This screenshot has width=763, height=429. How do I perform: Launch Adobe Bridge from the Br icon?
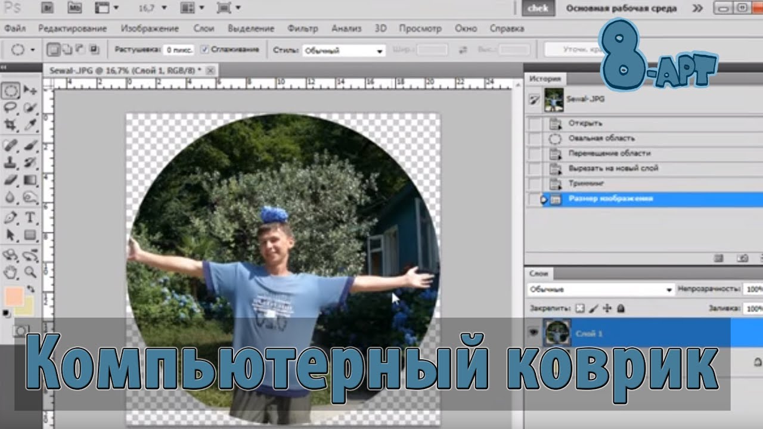pos(47,8)
